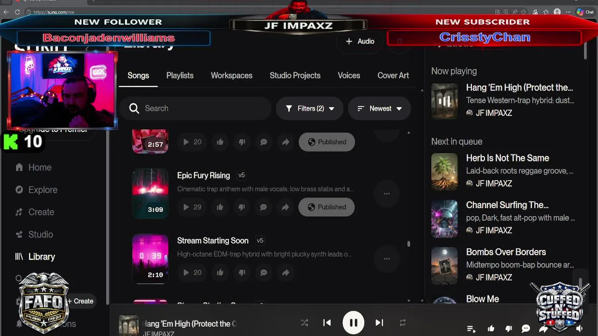Viewport: 598px width, 336px height.
Task: Skip to the next track
Action: [379, 322]
